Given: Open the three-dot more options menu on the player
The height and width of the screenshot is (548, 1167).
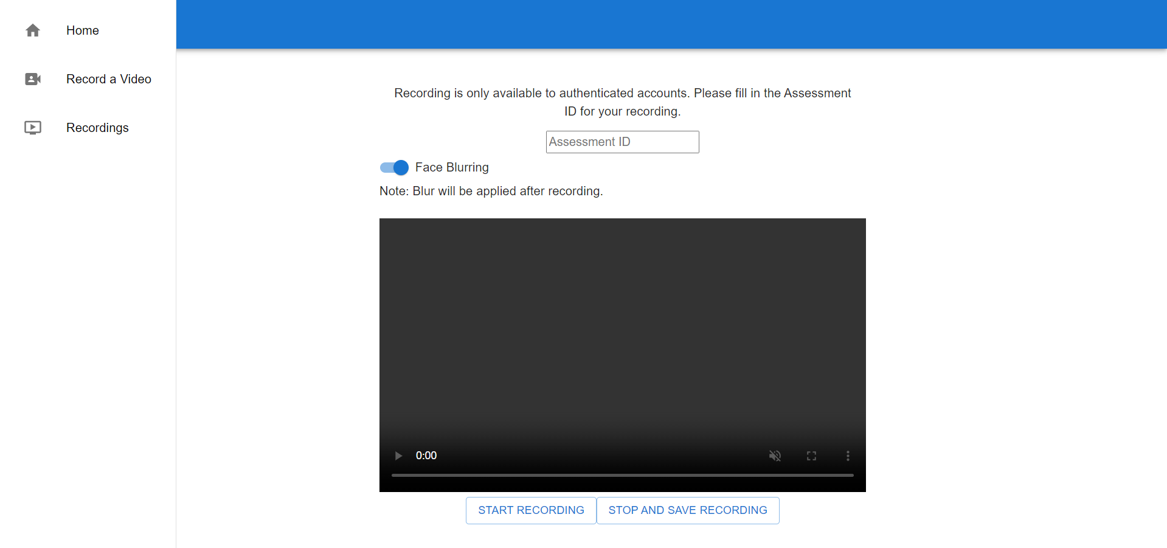Looking at the screenshot, I should coord(848,456).
